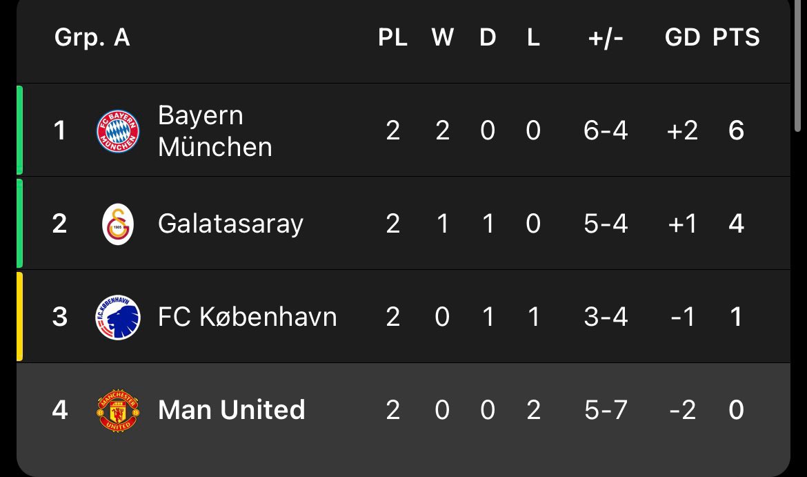Click the FC København lion crest
Screen dimensions: 807x477
118,317
